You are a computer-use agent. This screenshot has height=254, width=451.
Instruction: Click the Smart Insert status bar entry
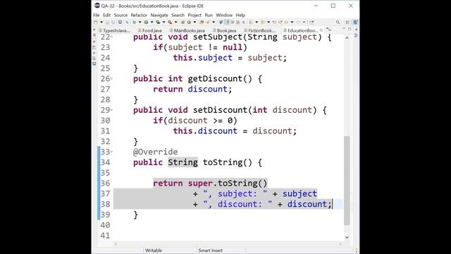coord(210,250)
